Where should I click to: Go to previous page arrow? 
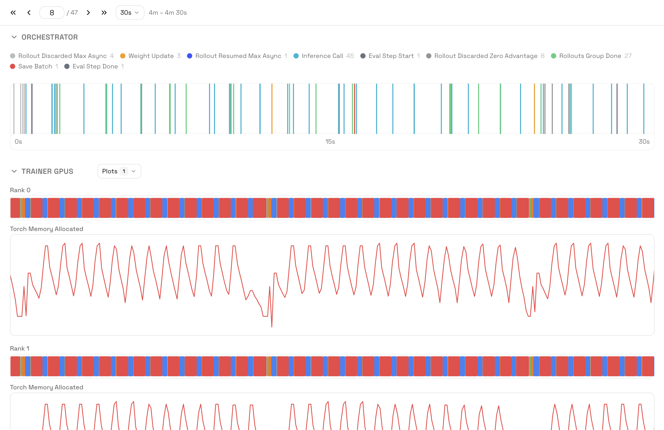pyautogui.click(x=29, y=13)
